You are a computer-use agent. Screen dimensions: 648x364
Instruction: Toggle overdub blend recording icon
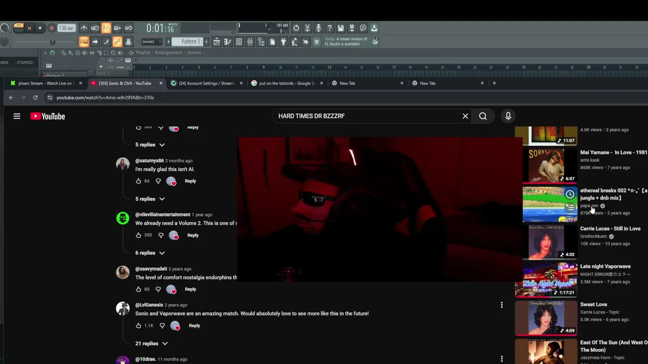click(x=117, y=28)
